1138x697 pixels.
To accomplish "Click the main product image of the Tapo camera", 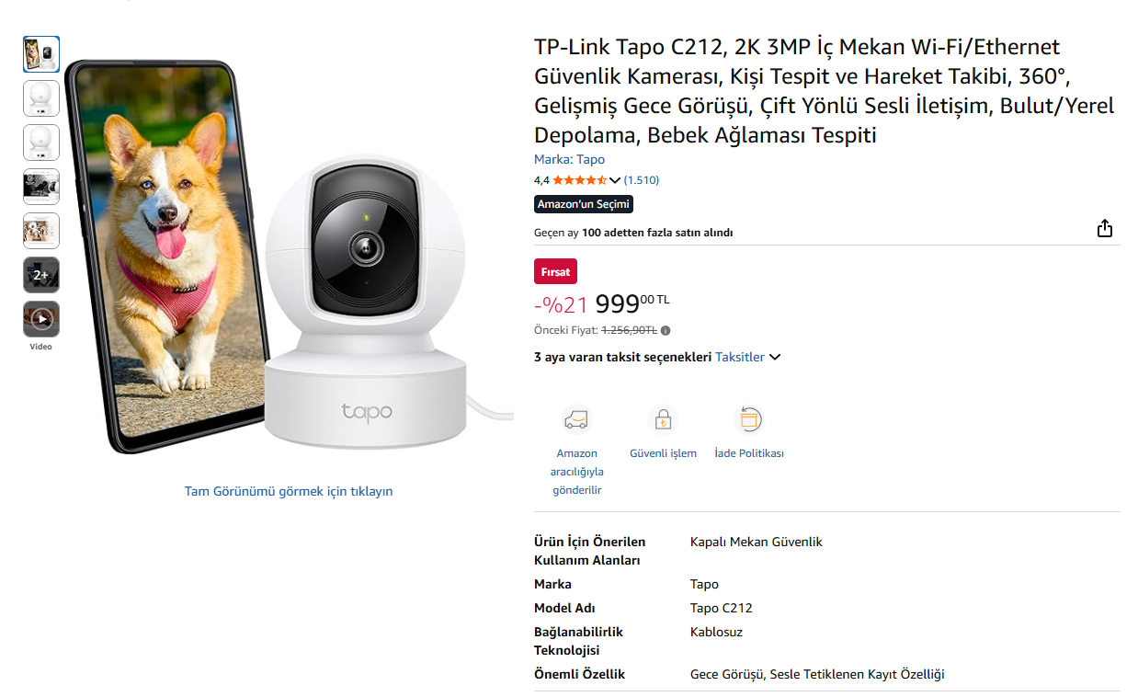I will pos(289,257).
